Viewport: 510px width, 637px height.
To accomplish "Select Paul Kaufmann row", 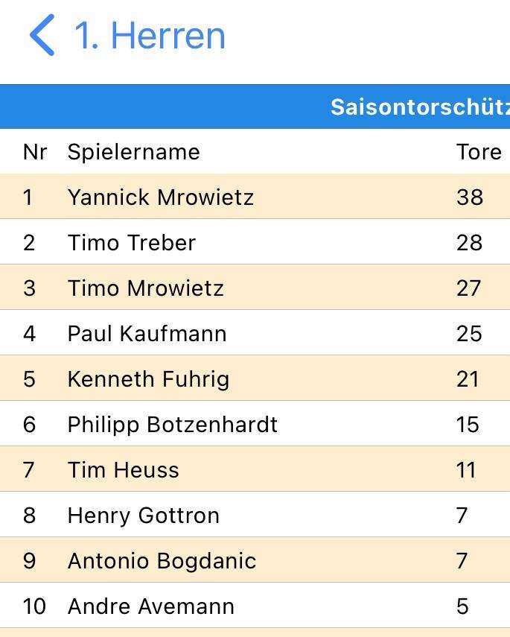I will click(255, 333).
